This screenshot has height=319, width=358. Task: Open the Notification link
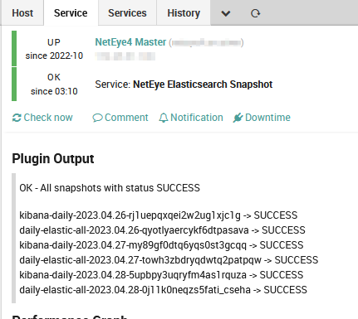[x=191, y=118]
